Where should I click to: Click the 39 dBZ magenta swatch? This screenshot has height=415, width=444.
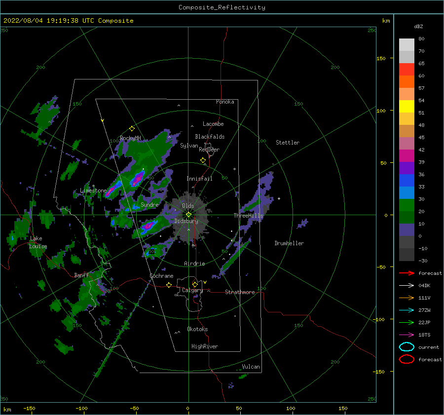(x=407, y=156)
